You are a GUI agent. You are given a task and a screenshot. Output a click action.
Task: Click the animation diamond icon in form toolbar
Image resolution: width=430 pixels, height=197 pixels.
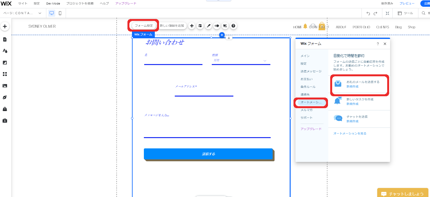(217, 26)
